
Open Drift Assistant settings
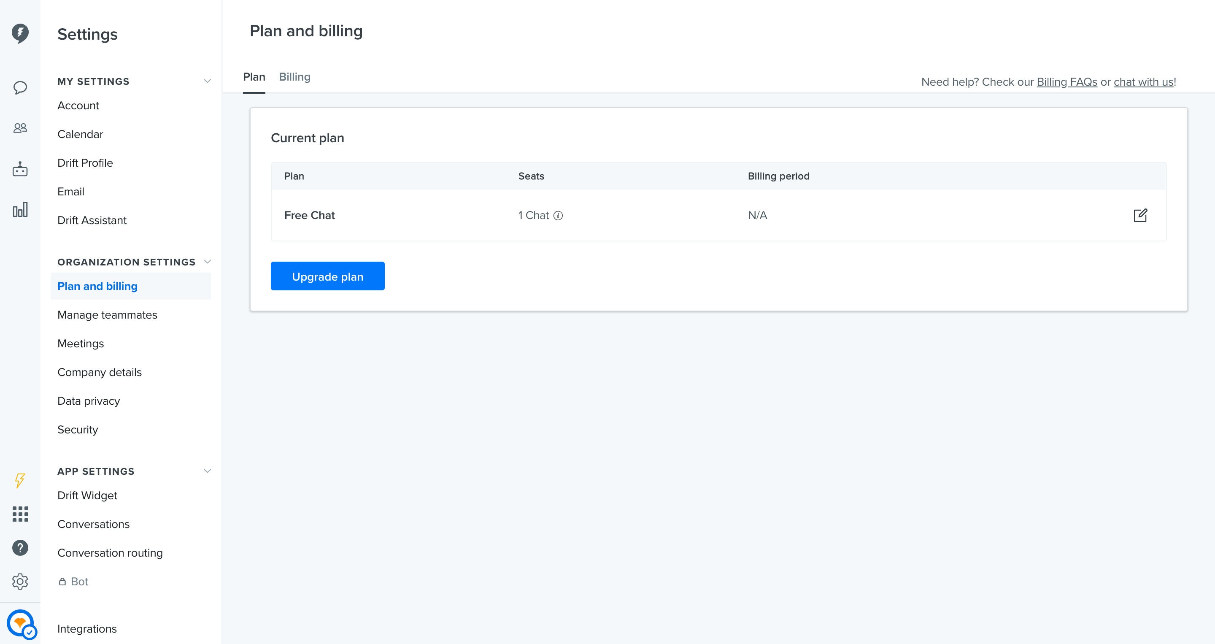(92, 221)
